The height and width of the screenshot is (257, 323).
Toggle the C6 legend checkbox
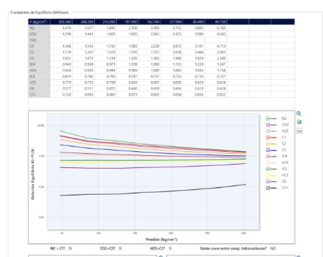coord(268,181)
